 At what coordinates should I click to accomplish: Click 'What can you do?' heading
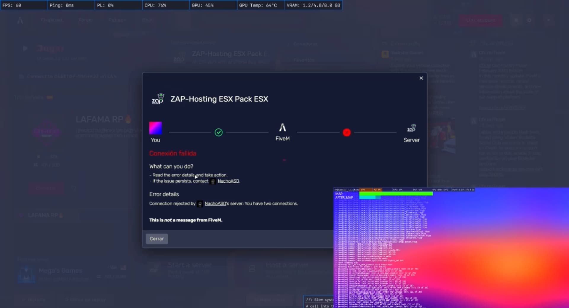(x=171, y=166)
